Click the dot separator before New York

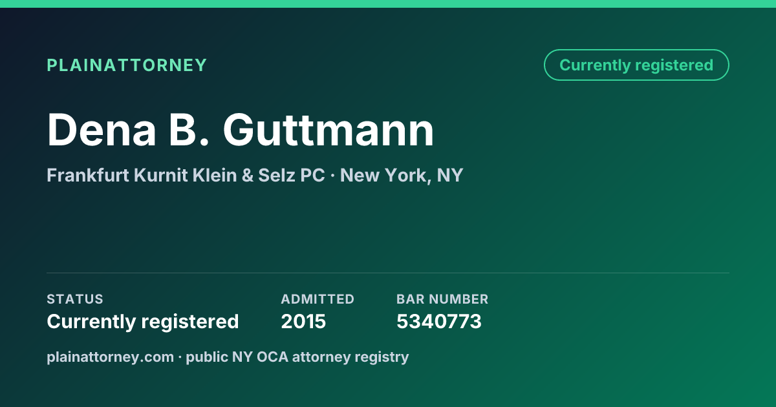click(x=332, y=176)
